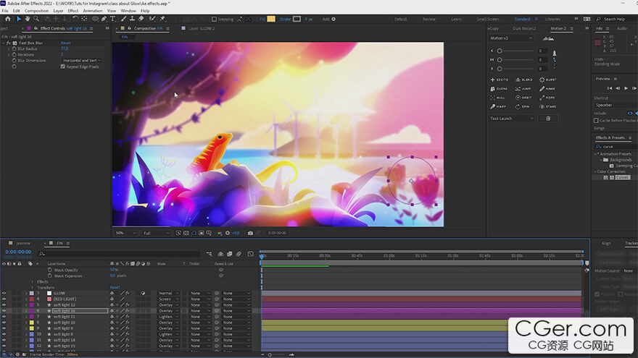This screenshot has height=358, width=638.
Task: Toggle the Blur Radius stopwatch
Action: pos(14,48)
